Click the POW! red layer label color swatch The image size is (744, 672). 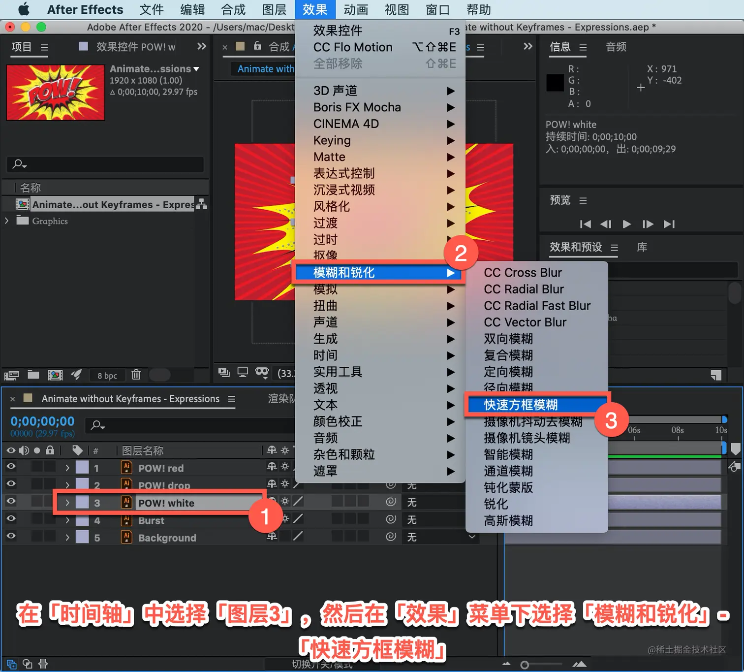coord(82,467)
